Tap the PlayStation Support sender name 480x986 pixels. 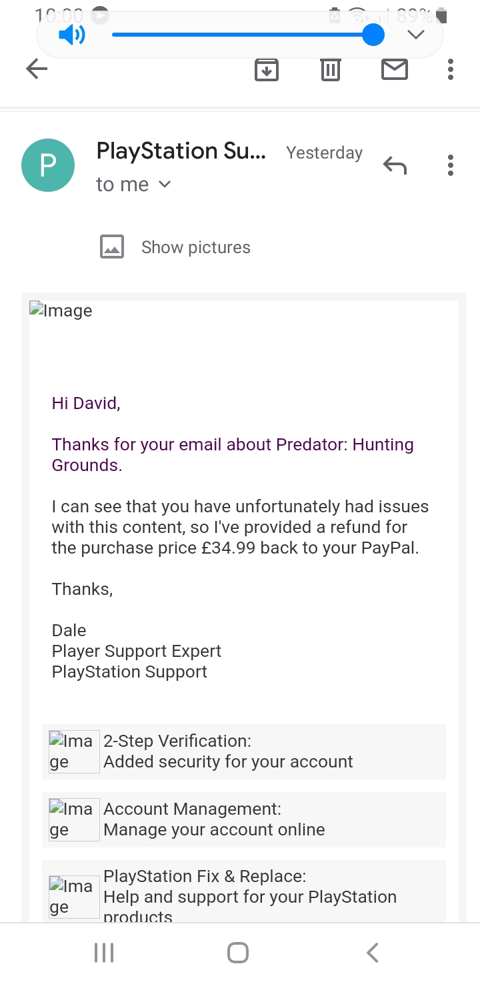pos(181,152)
